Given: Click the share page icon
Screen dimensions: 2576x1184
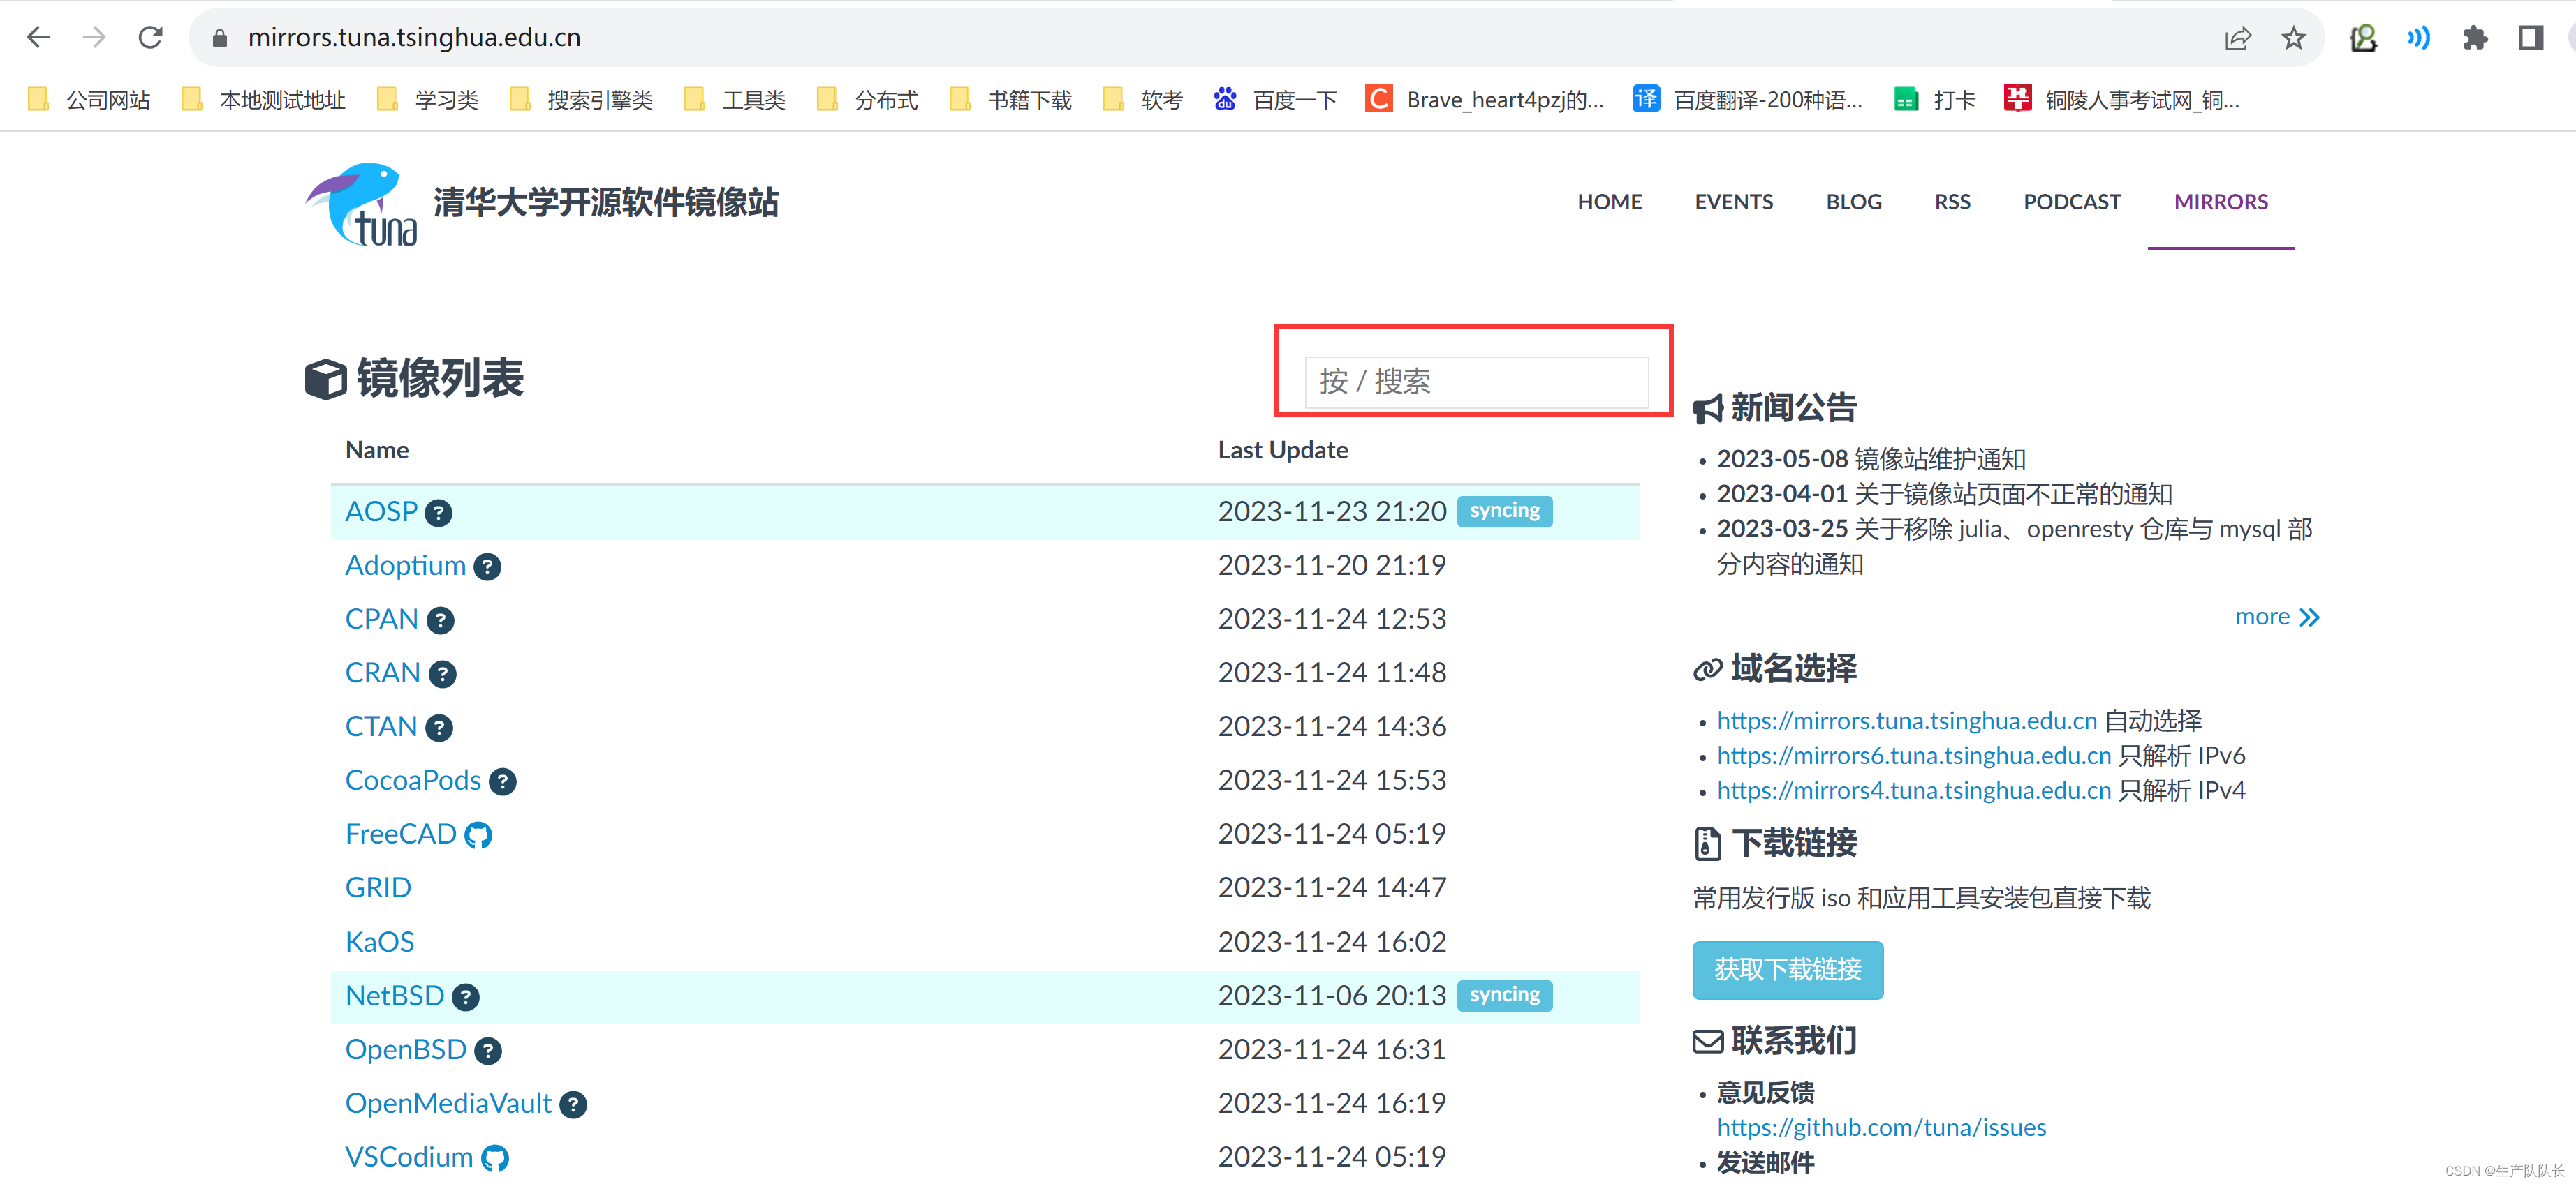Looking at the screenshot, I should coord(2237,38).
